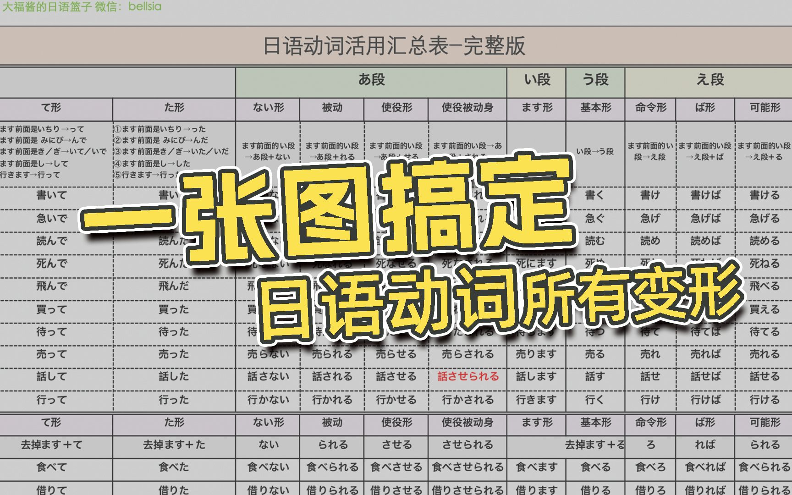Click the potential form 飛べる
This screenshot has height=495, width=792.
pos(764,286)
